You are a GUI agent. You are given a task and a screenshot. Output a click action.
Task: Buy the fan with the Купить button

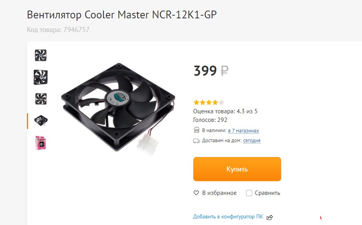click(237, 169)
